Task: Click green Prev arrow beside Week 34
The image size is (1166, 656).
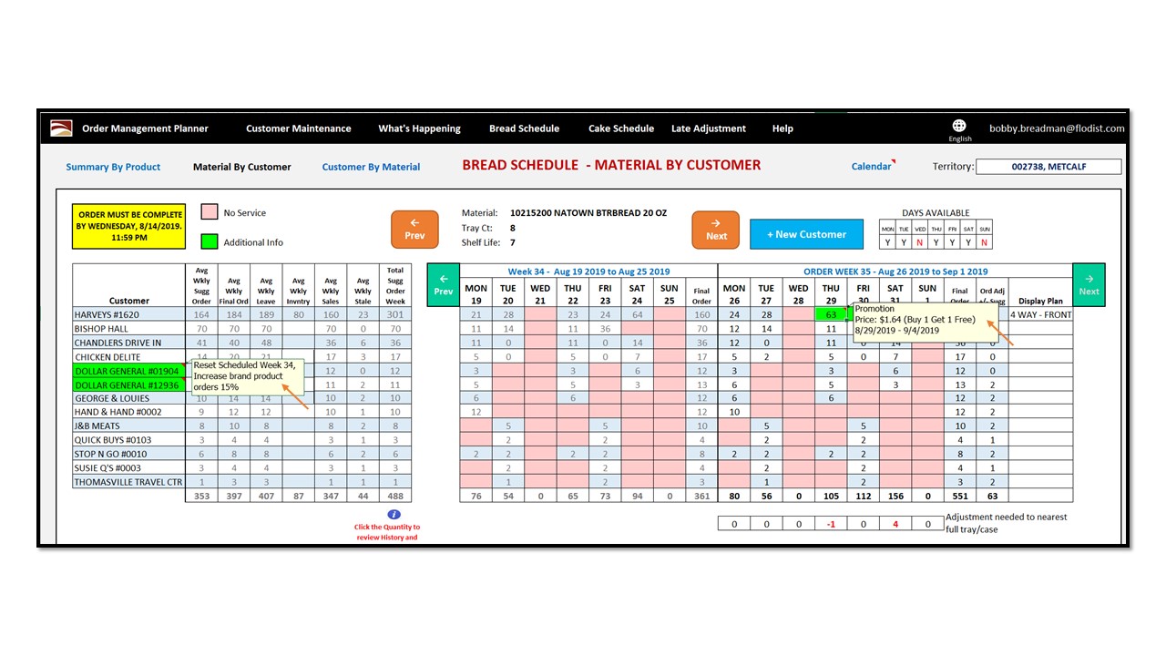Action: (x=443, y=284)
